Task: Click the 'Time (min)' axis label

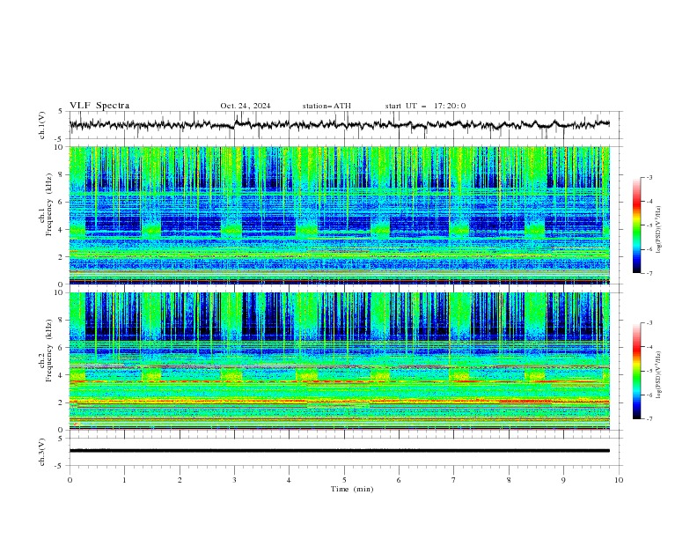Action: click(x=352, y=489)
